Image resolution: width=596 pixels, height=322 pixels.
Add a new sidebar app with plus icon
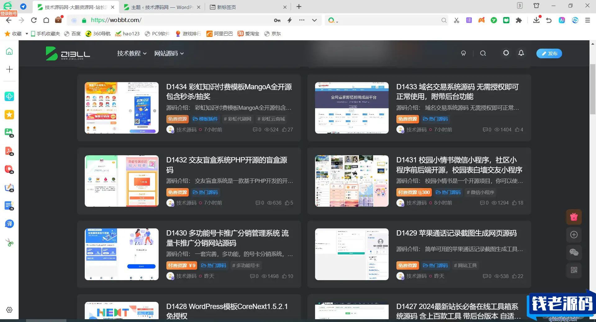point(9,69)
